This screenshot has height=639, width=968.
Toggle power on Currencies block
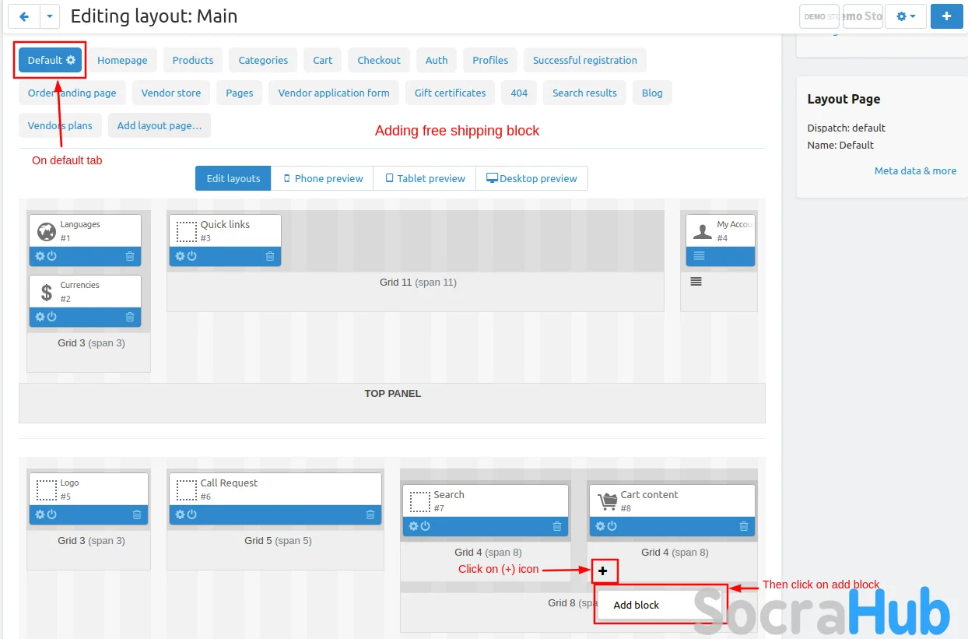[51, 317]
